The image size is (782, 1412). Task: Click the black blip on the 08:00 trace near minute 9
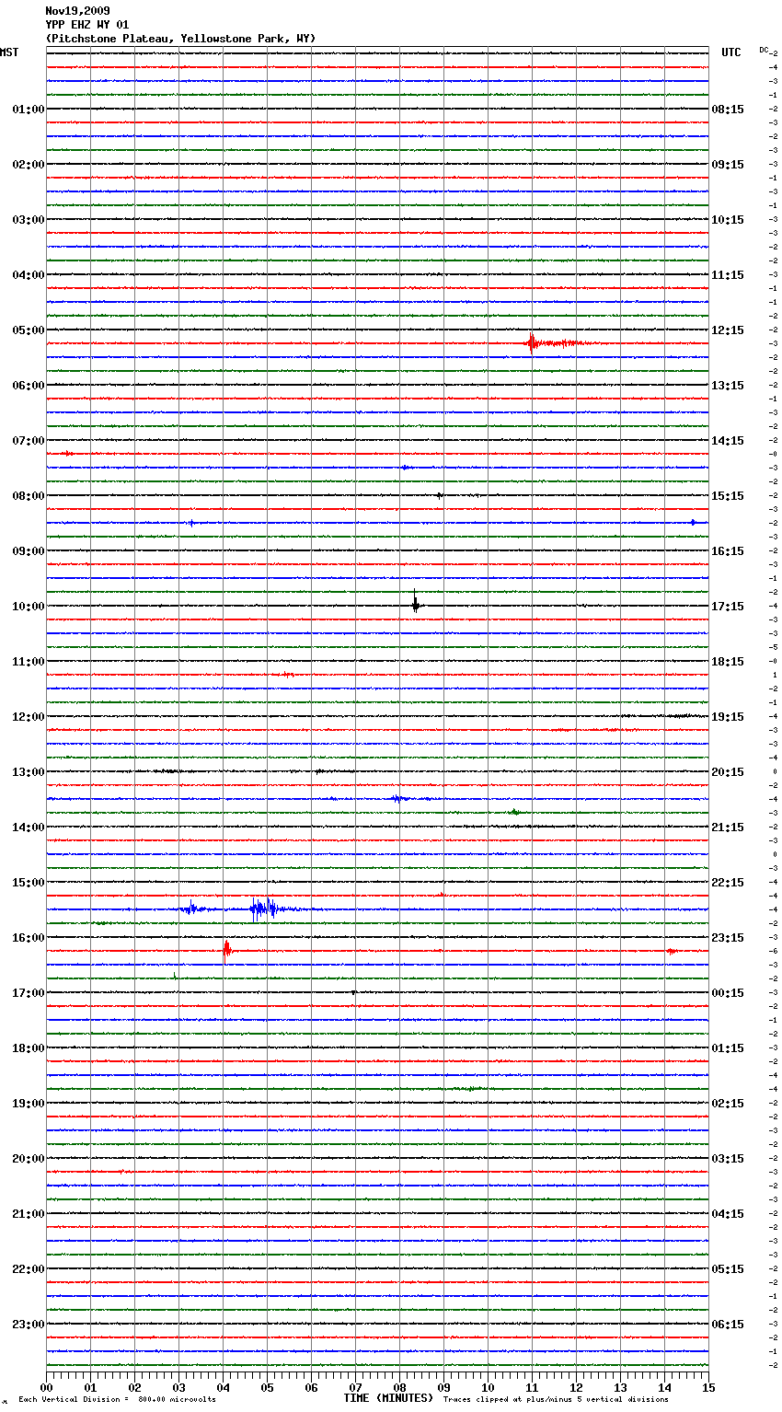click(440, 495)
